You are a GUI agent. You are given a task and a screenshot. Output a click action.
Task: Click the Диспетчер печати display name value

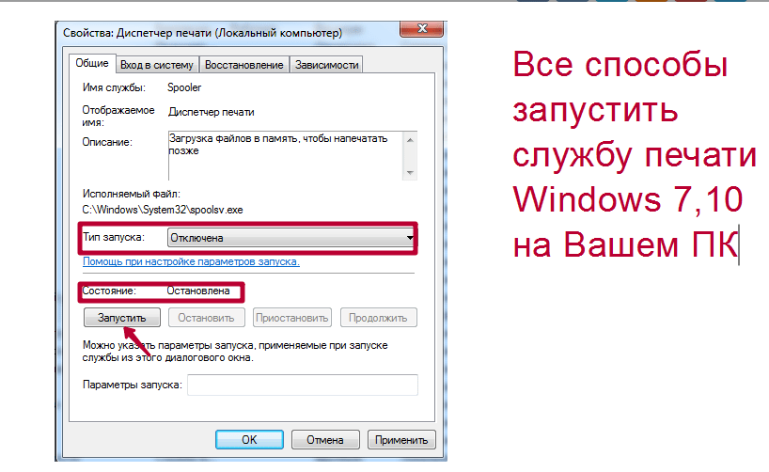click(x=212, y=112)
